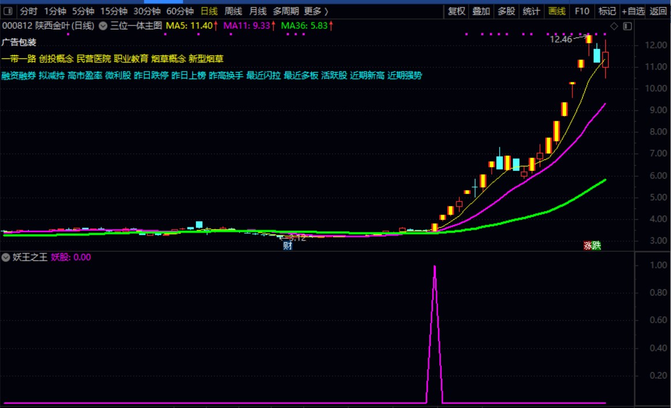Toggle 叠加 overlay mode
Viewport: 671px width, 408px height.
(x=481, y=11)
